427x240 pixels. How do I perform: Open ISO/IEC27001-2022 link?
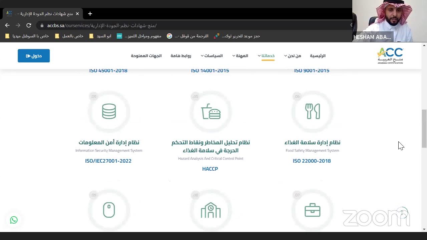[x=108, y=161]
